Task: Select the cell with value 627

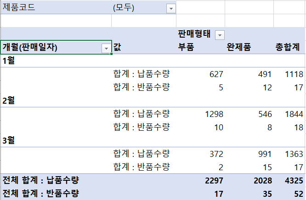Action: tap(215, 74)
